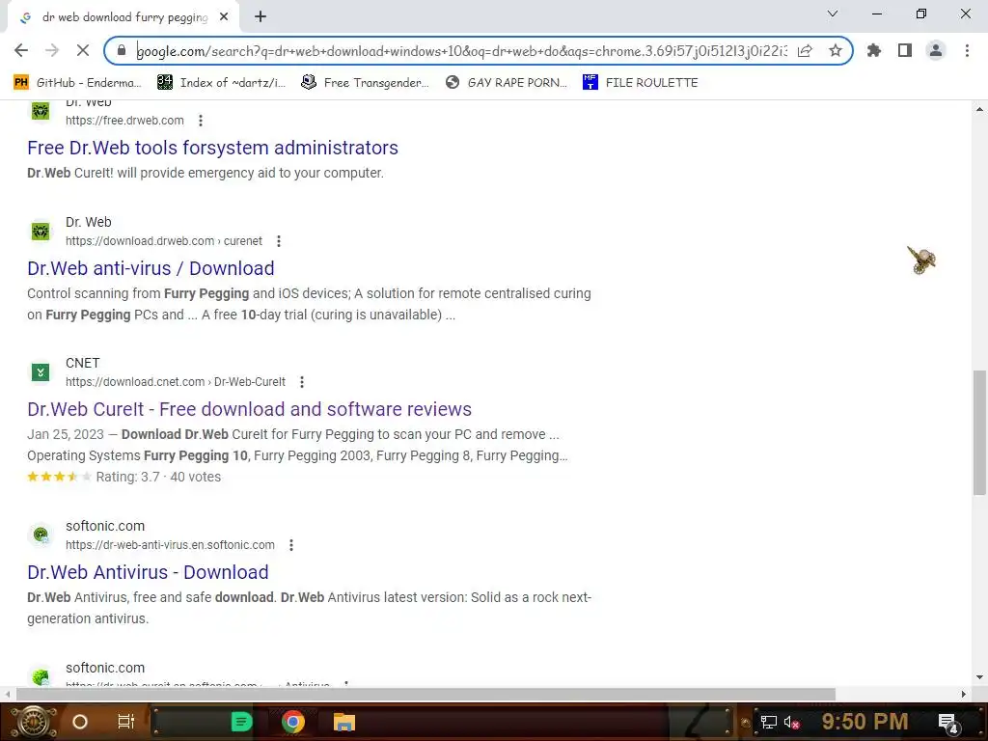Screen dimensions: 988x741
Task: Click the Rating: 3.7 · 40 votes text
Action: click(x=158, y=477)
